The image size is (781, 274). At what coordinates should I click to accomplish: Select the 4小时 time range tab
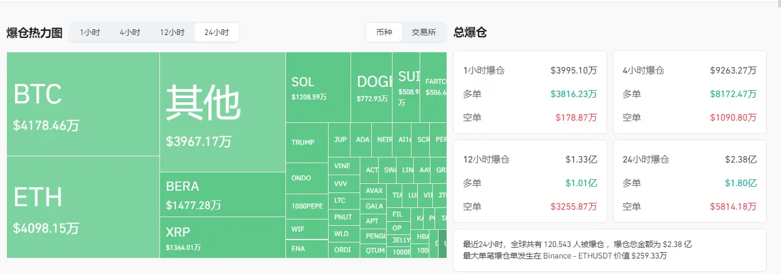tap(130, 33)
